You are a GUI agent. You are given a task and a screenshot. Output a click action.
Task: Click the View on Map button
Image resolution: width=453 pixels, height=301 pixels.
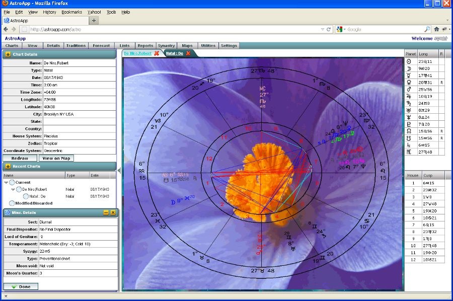pyautogui.click(x=57, y=158)
